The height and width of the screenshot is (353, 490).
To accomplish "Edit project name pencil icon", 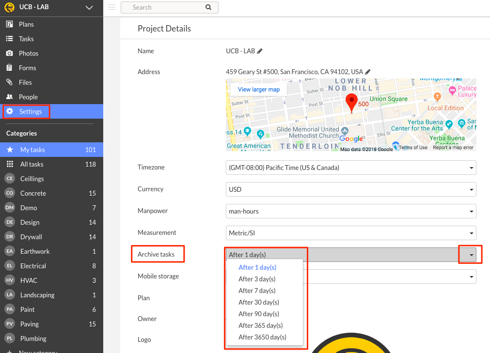I will pos(260,51).
